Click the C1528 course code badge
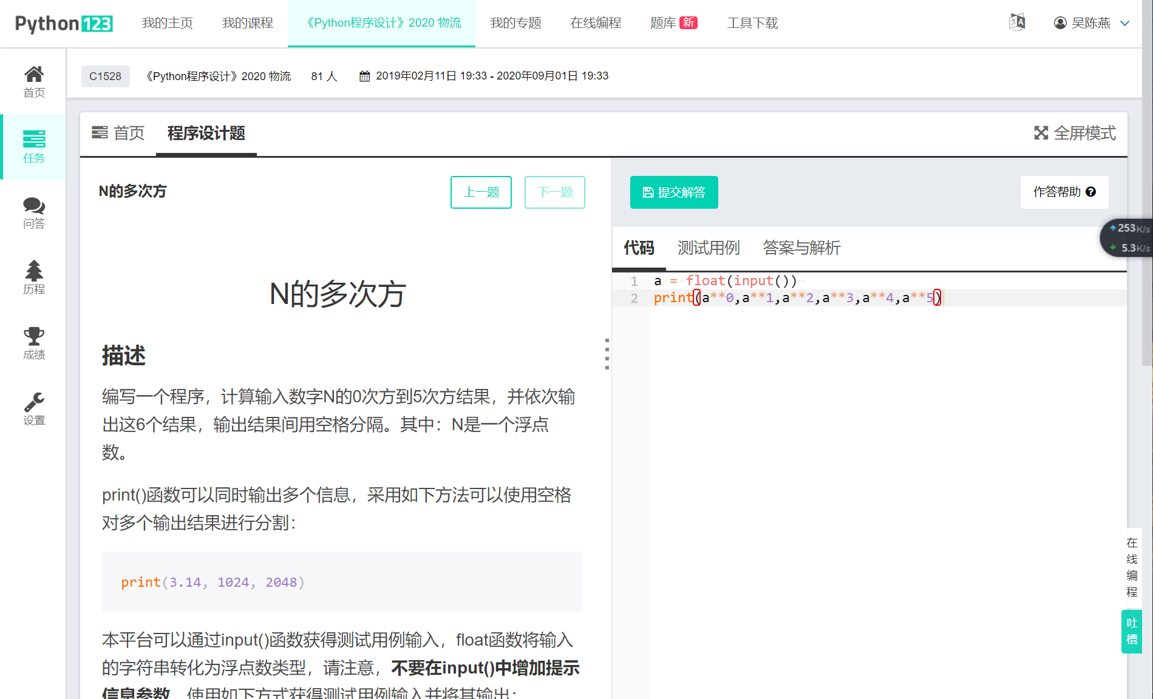This screenshot has height=699, width=1153. (106, 76)
